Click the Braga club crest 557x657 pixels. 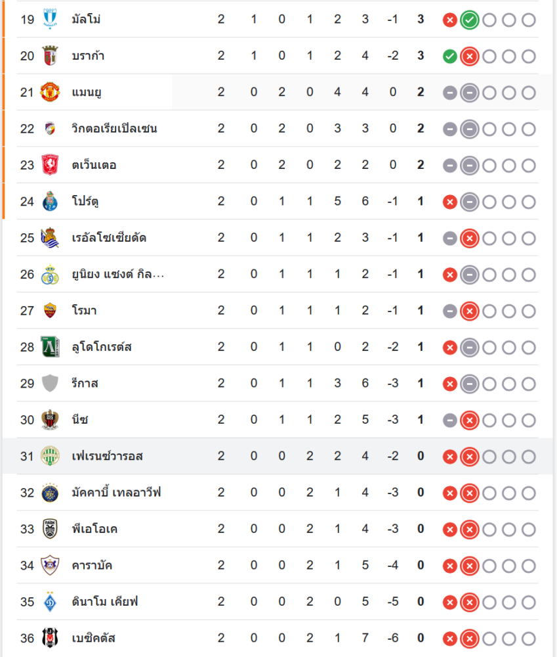pyautogui.click(x=50, y=56)
